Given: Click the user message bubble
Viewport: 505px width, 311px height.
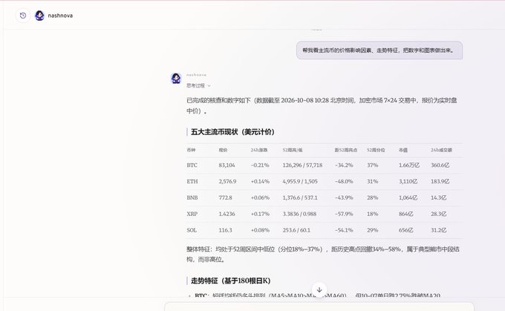Looking at the screenshot, I should 379,50.
